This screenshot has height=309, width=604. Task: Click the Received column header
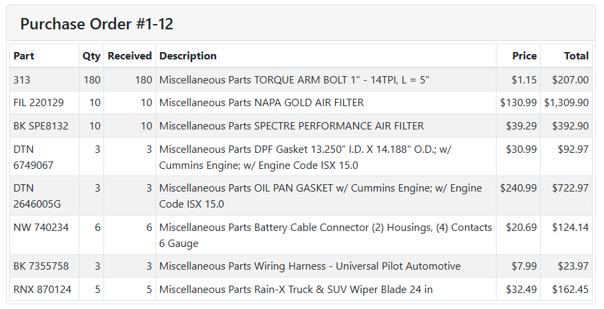coord(129,56)
